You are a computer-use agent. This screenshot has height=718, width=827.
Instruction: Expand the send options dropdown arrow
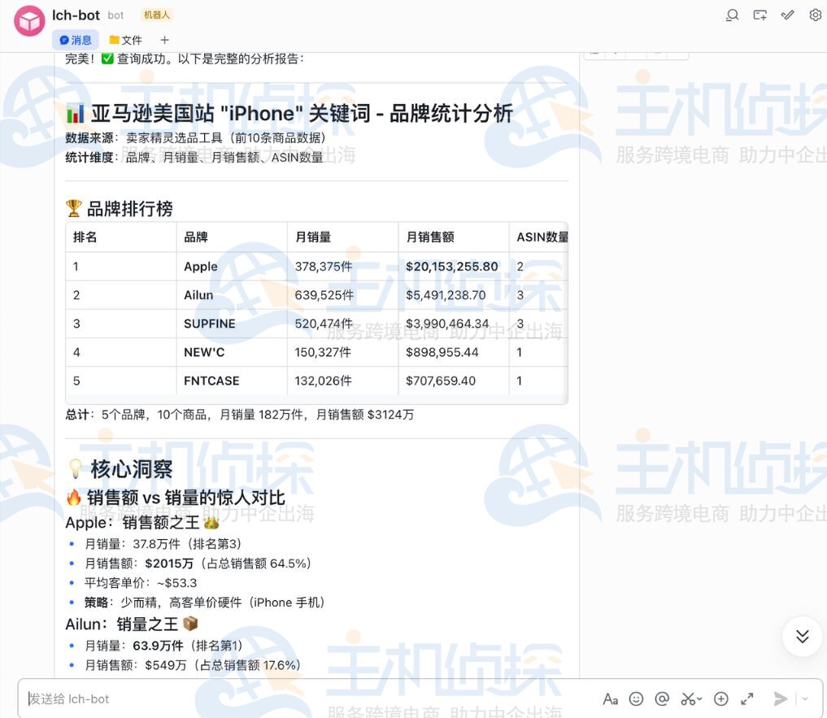pos(806,699)
